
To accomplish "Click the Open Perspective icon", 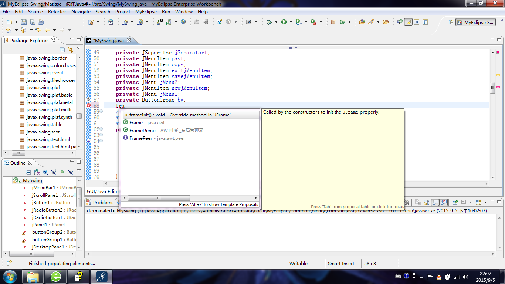I will coord(451,22).
